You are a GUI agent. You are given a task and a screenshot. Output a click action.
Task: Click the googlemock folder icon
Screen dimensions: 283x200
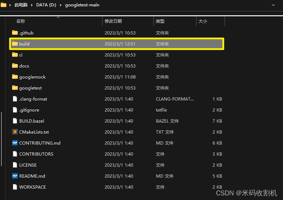tap(15, 77)
